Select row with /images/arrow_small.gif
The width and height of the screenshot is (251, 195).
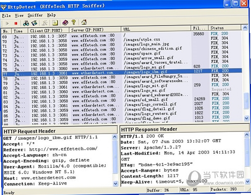(x=122, y=58)
